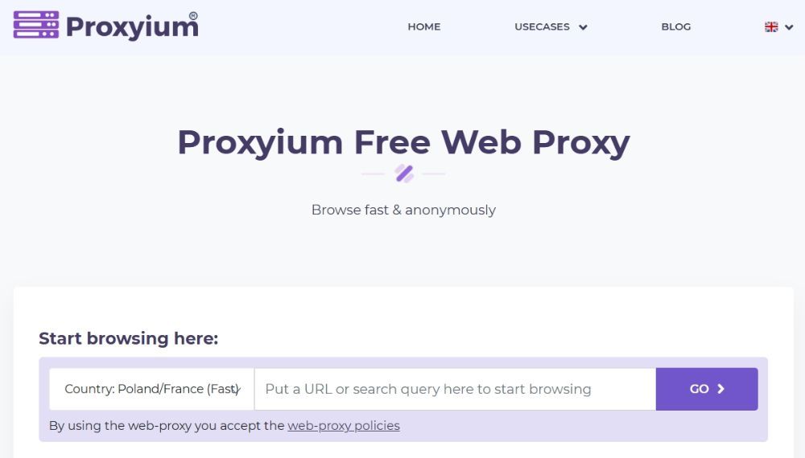Click the Browse fast & anonymously tagline
This screenshot has width=805, height=458.
[x=403, y=210]
